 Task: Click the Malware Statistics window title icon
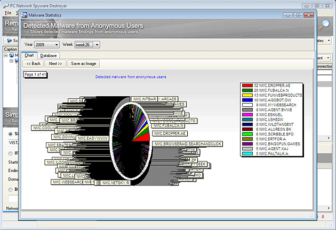click(x=24, y=15)
